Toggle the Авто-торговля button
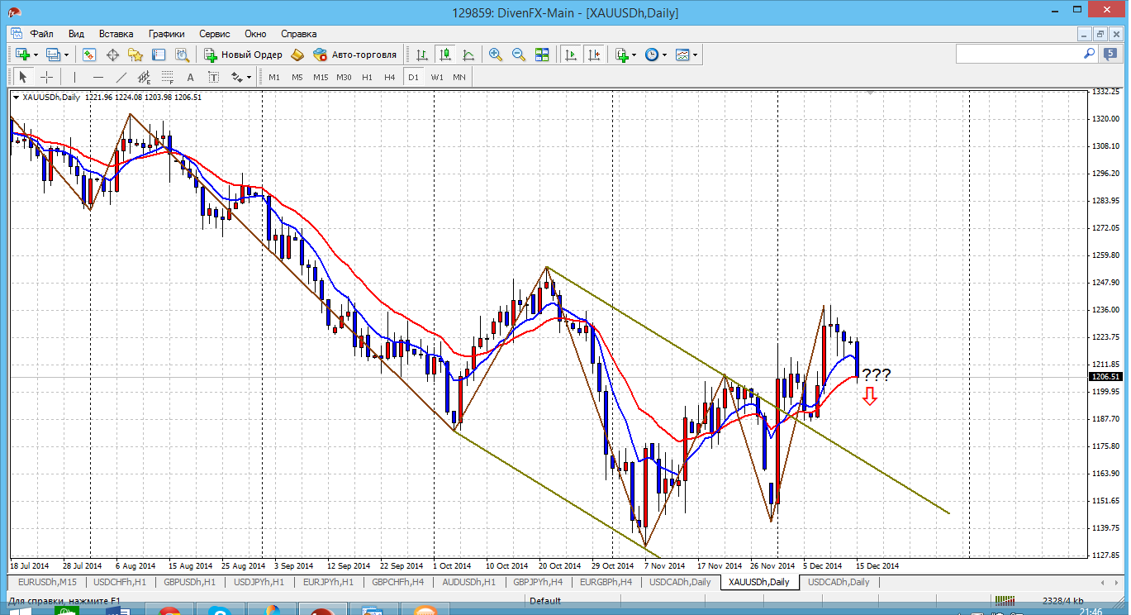Viewport: 1131px width, 615px height. pyautogui.click(x=355, y=55)
